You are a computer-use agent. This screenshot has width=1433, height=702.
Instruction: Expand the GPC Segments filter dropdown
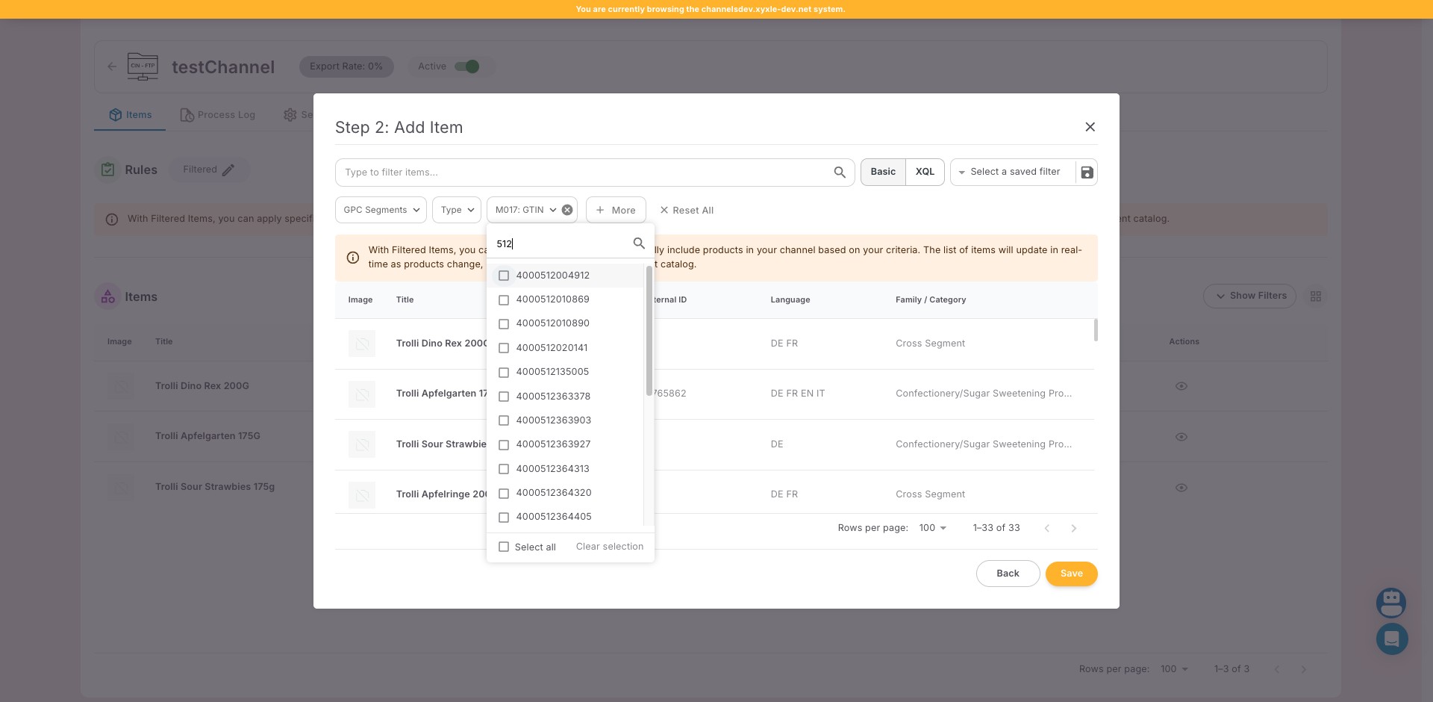[x=381, y=210]
